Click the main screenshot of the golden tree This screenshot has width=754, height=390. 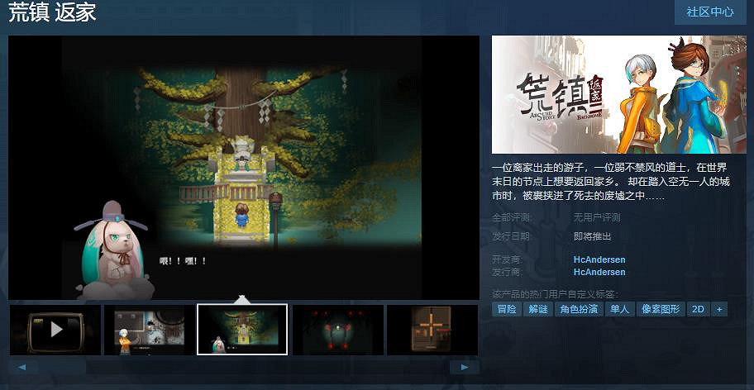[x=244, y=168]
